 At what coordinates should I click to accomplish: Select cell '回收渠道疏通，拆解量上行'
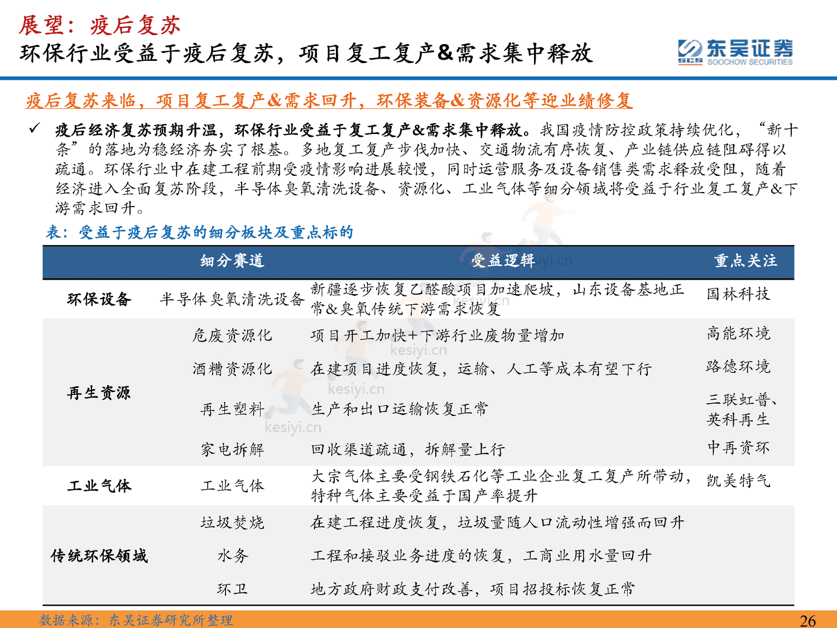(x=408, y=449)
